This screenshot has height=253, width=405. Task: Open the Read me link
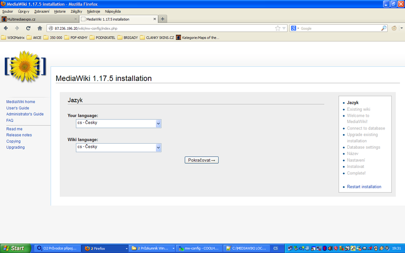(x=14, y=129)
